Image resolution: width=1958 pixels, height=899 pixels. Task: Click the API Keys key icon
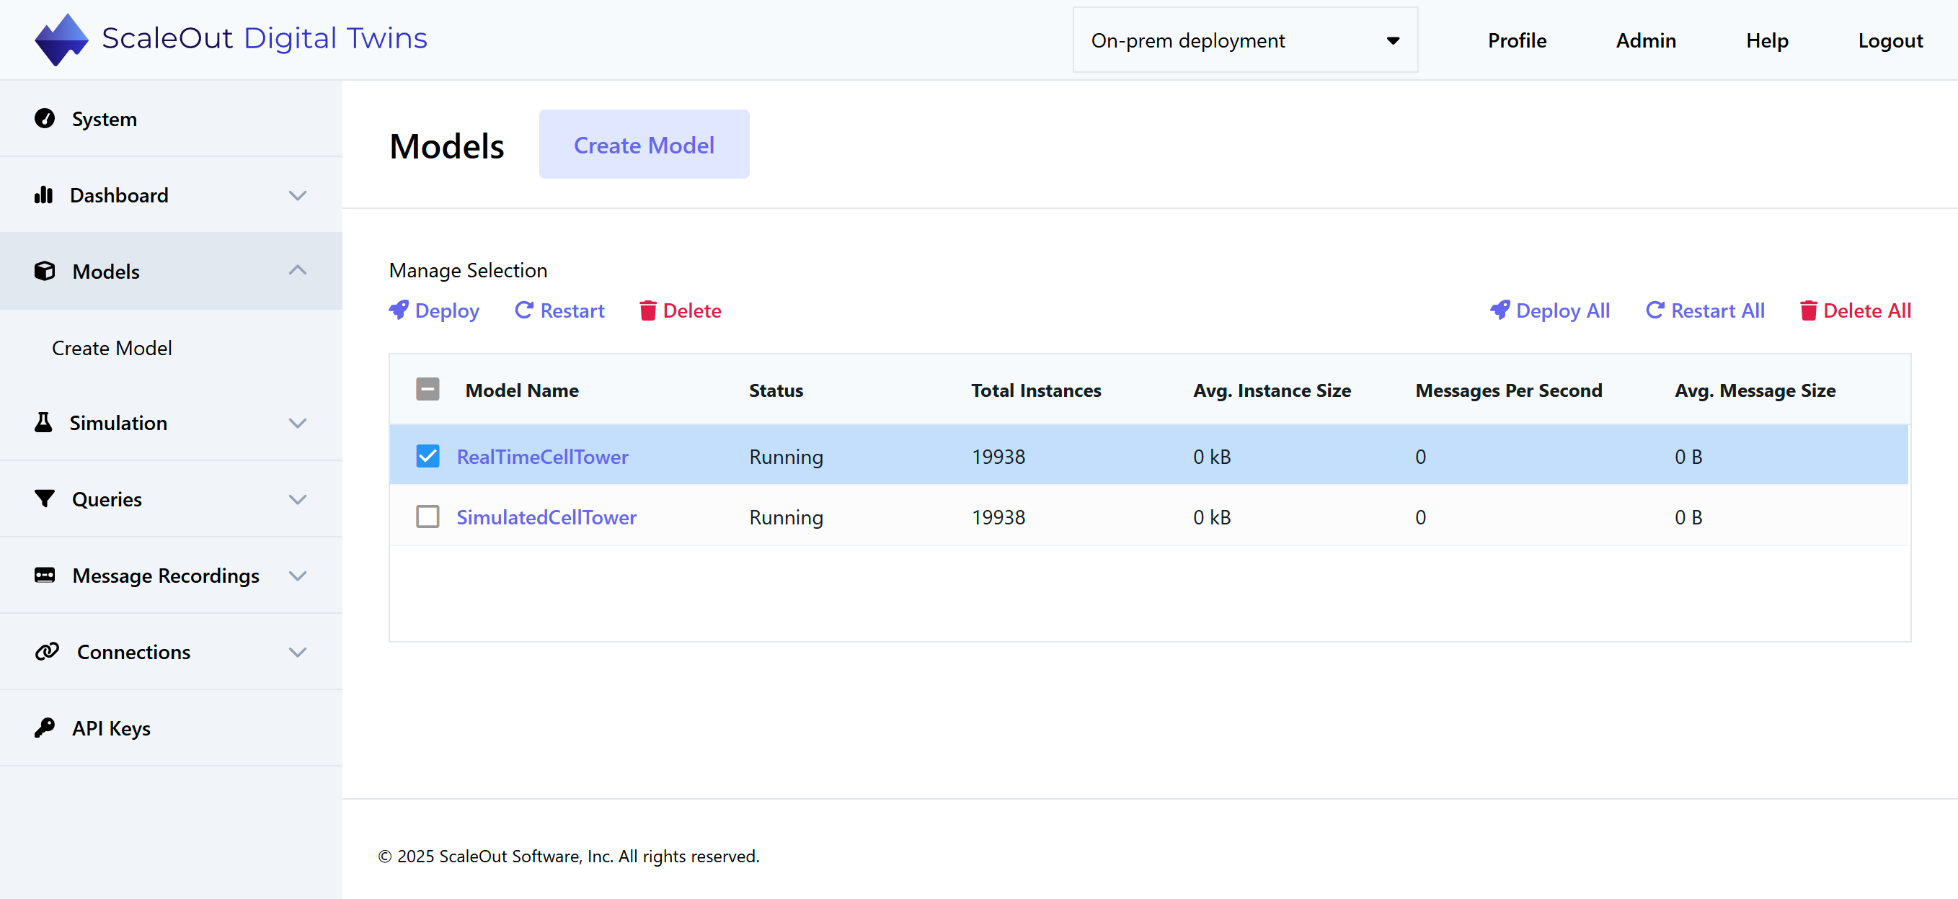45,728
